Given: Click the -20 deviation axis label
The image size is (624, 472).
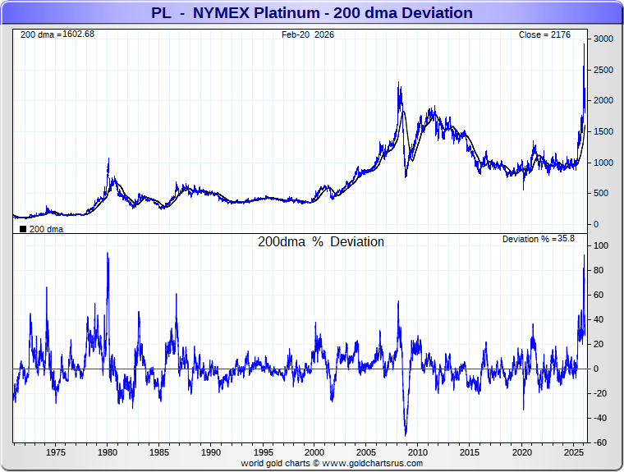Looking at the screenshot, I should click(599, 393).
